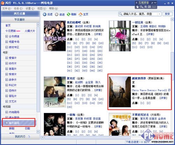Expand the 爱情片 category

(7, 58)
